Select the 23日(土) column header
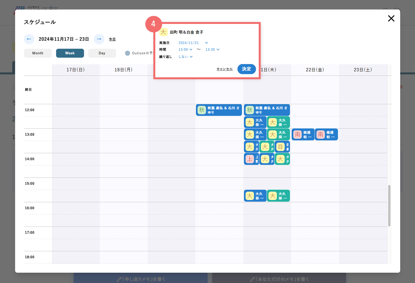 [x=363, y=70]
